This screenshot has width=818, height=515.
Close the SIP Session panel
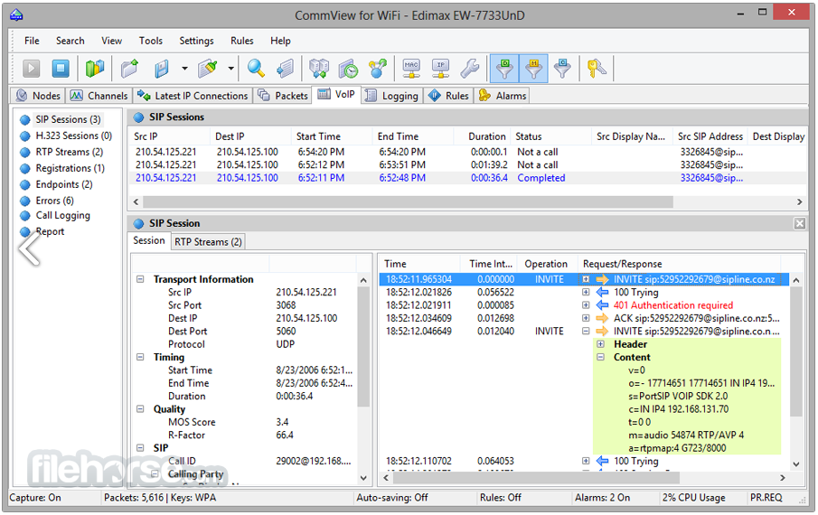[799, 224]
